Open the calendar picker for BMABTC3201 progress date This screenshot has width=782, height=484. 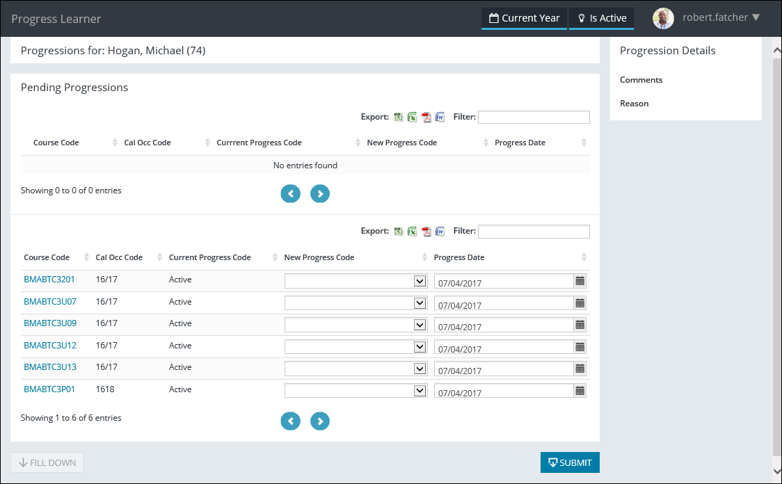tap(580, 280)
